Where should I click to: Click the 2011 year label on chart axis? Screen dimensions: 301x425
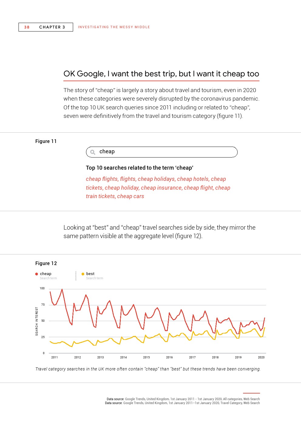pos(55,357)
